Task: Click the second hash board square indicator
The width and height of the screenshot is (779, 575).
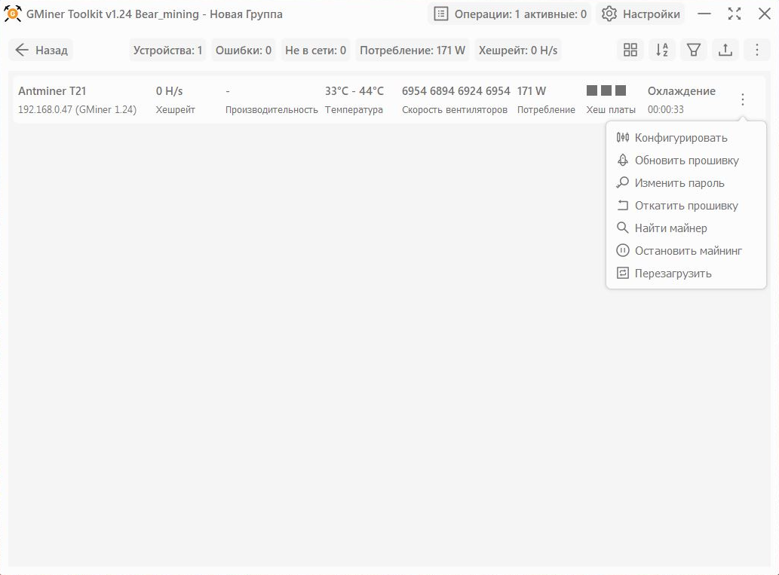Action: 606,90
